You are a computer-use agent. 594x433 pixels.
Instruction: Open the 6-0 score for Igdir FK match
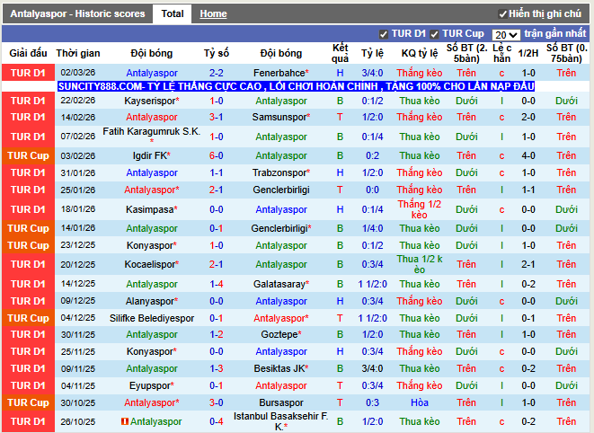click(x=217, y=155)
